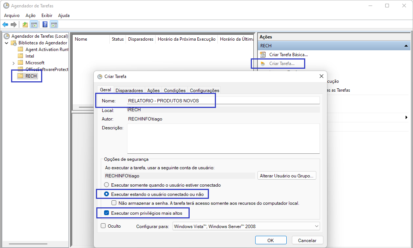Toggle the Show/Hide Action Pane icon
This screenshot has height=248, width=413.
point(54,24)
